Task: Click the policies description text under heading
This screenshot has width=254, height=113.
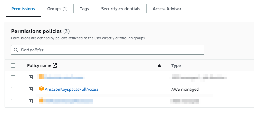Action: [78, 38]
